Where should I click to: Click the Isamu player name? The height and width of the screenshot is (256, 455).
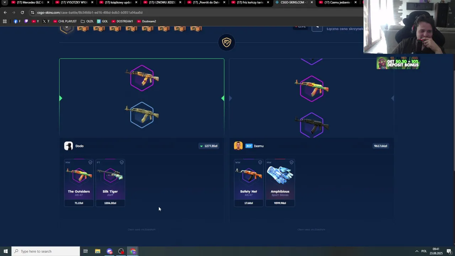point(259,146)
